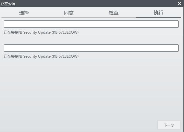The image size is (184, 132).
Task: Switch to the 同意 step tab
Action: click(69, 13)
